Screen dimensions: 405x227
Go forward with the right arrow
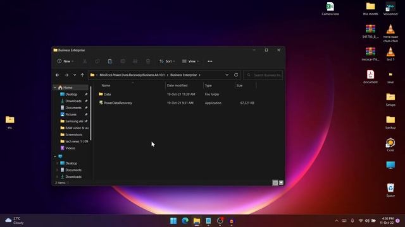click(x=66, y=75)
